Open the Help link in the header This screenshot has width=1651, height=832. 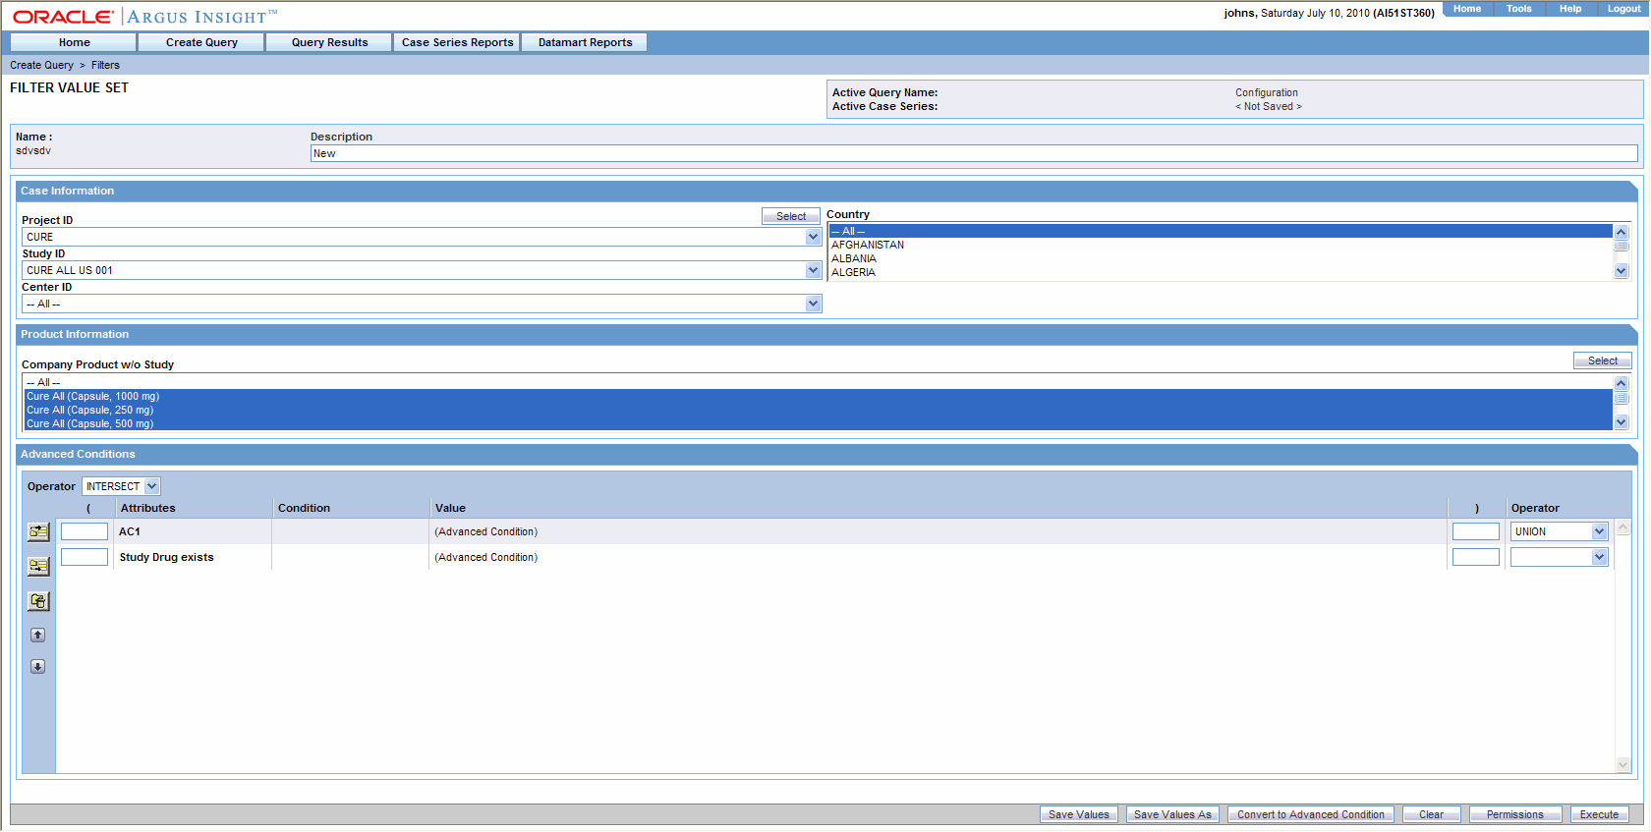1570,9
